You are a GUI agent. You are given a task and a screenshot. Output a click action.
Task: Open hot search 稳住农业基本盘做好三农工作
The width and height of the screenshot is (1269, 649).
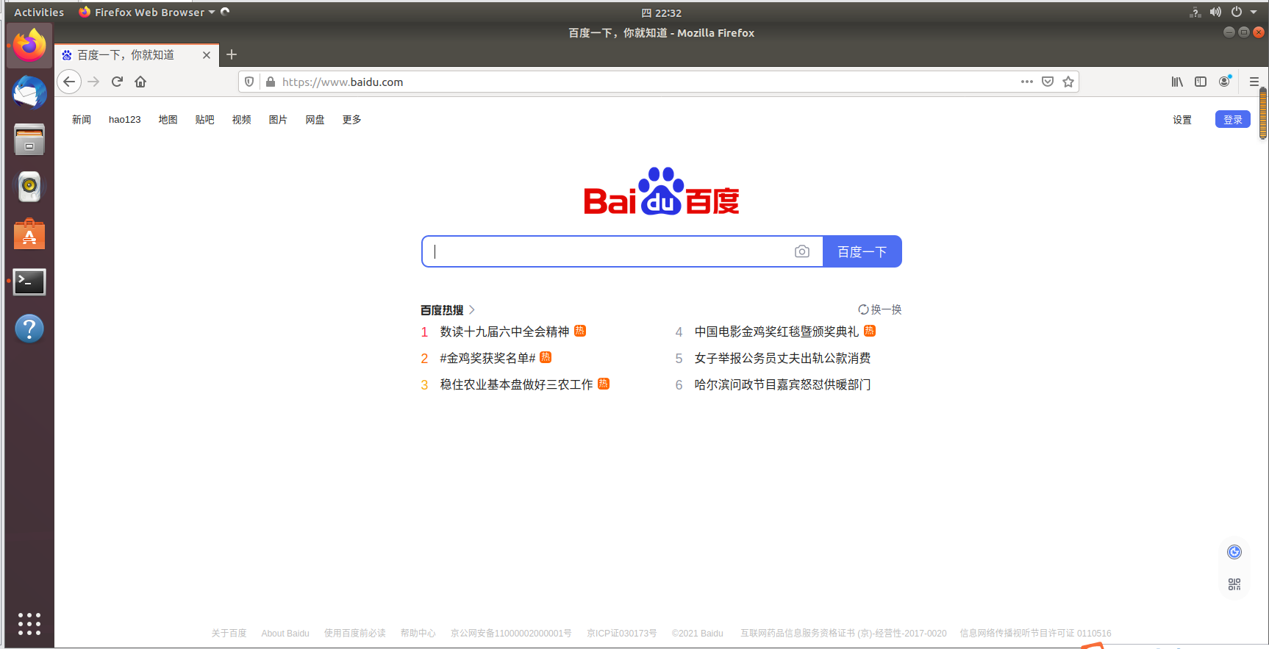tap(516, 384)
